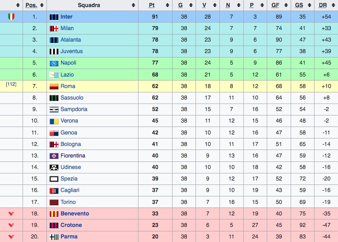Open the Juventus team link
338x242 pixels.
[x=72, y=51]
